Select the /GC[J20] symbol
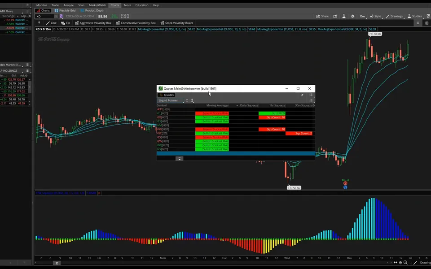The height and width of the screenshot is (269, 431). click(x=162, y=134)
